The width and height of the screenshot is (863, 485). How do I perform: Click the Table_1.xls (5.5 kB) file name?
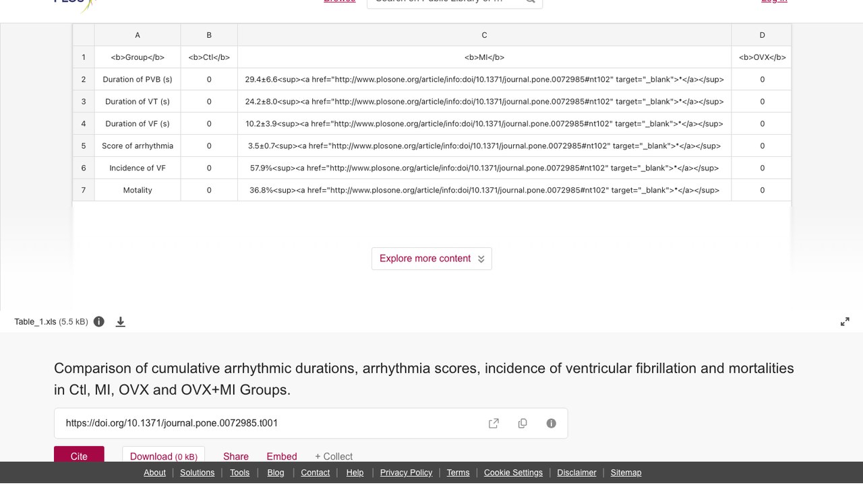point(51,322)
